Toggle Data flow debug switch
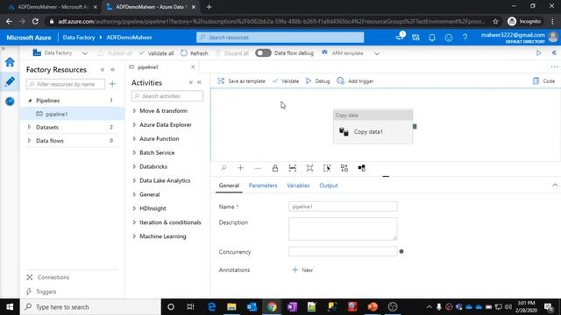The image size is (561, 315). pos(263,52)
